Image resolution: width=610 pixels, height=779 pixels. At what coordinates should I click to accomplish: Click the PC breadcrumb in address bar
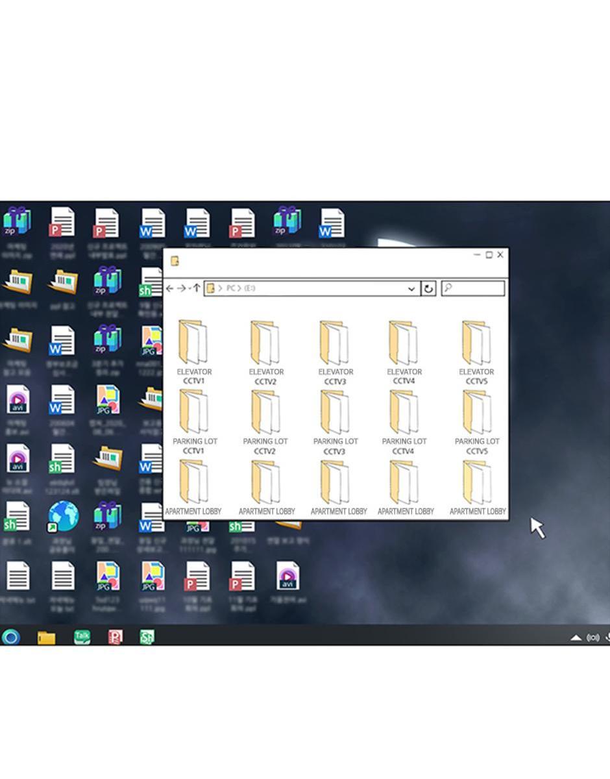(x=230, y=288)
